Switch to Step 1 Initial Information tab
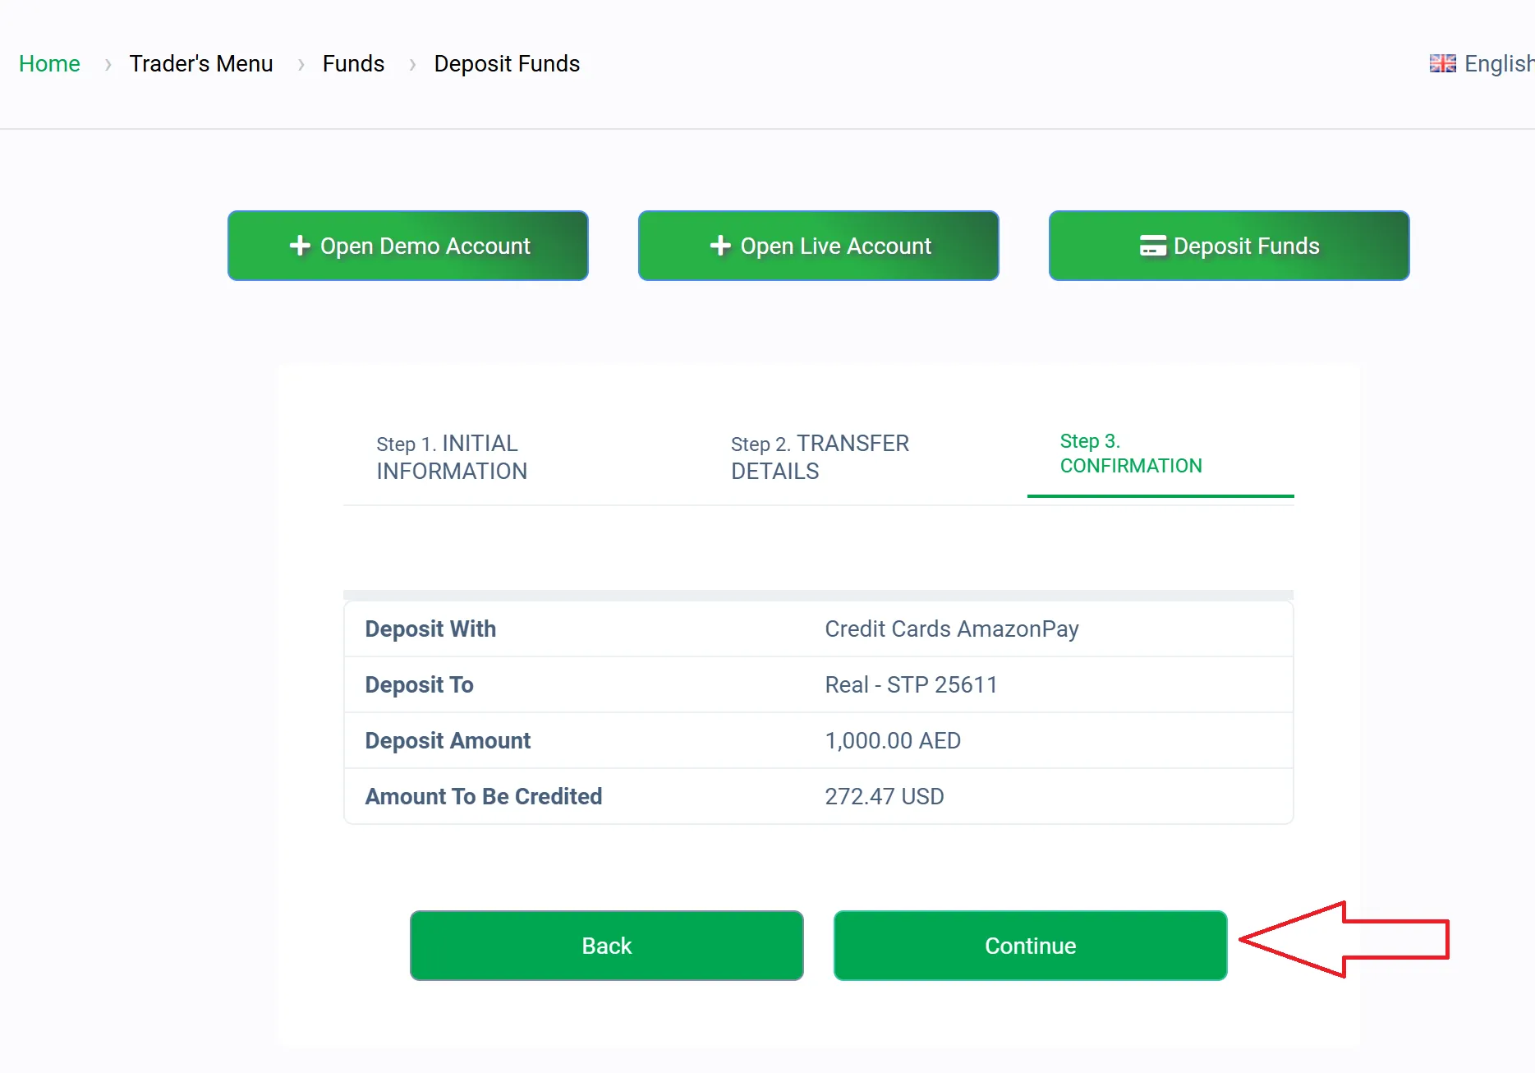 coord(452,457)
